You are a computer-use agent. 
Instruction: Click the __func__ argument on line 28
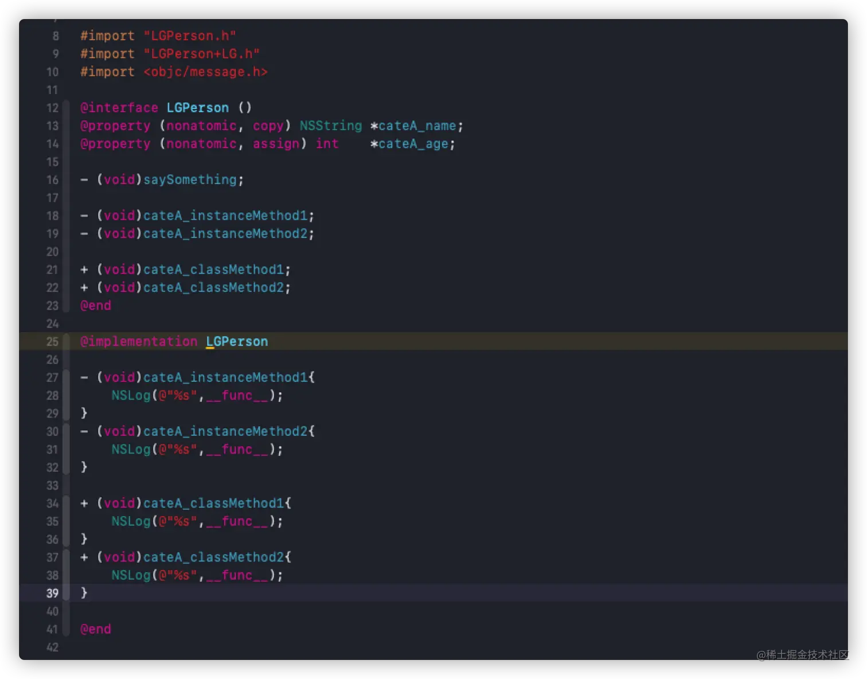[237, 395]
